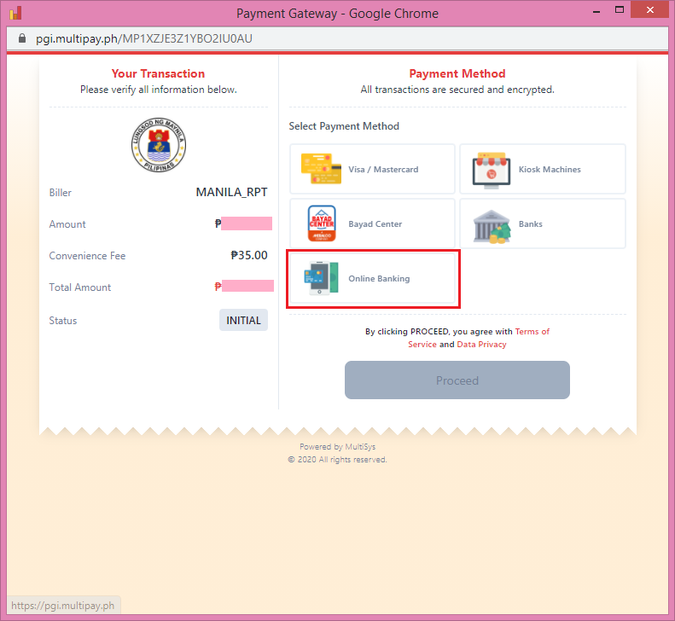Select the Banks building icon
The image size is (675, 621).
click(x=492, y=227)
